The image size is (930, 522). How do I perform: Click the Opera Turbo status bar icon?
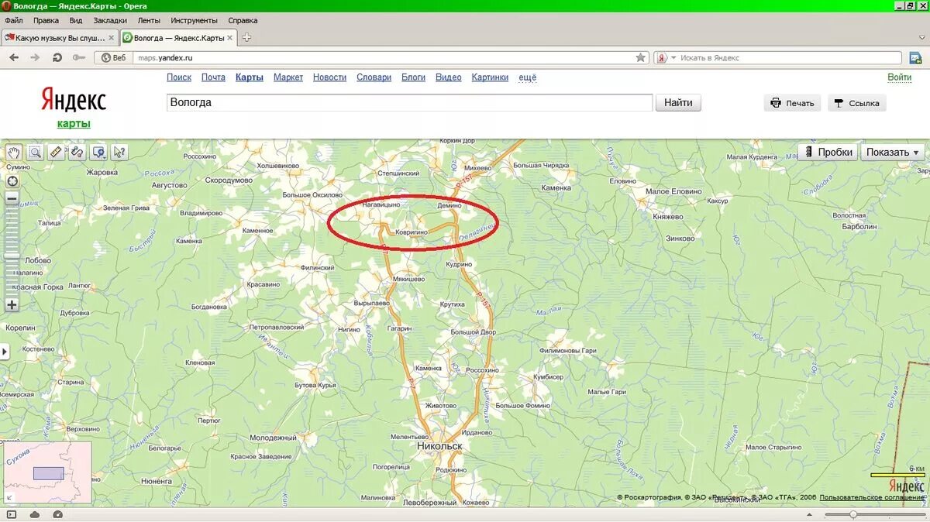pyautogui.click(x=57, y=514)
